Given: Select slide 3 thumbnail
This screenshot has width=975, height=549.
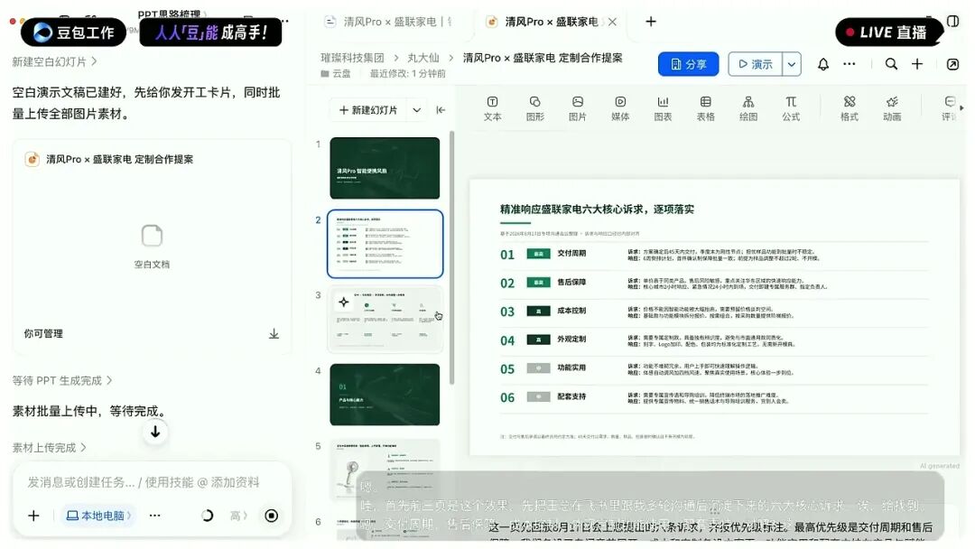Looking at the screenshot, I should [385, 319].
